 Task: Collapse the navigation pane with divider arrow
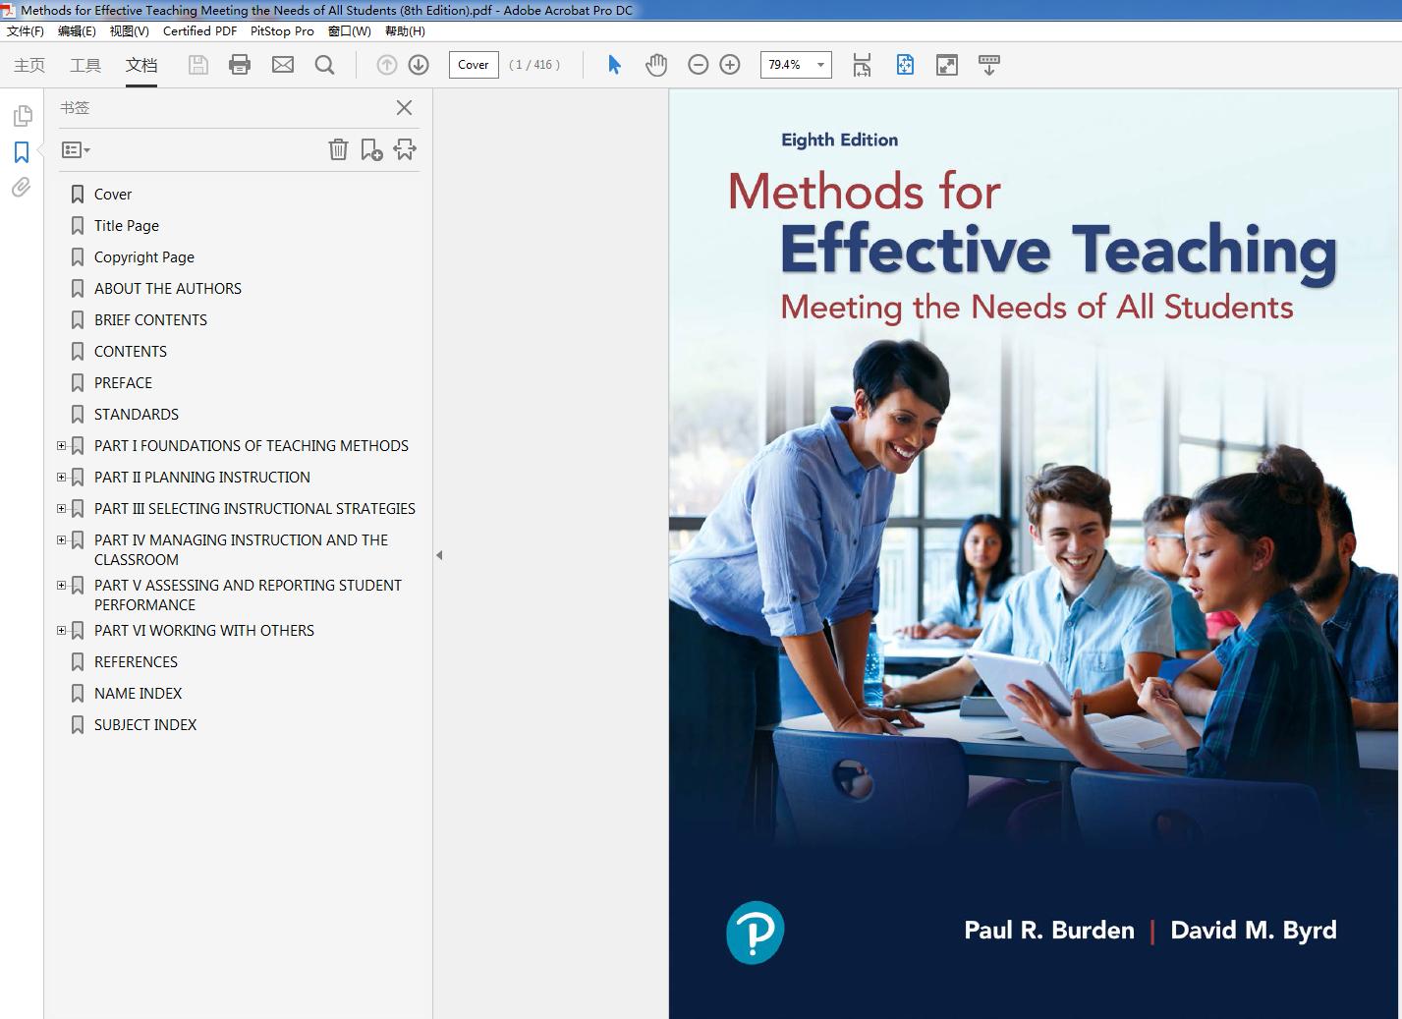pyautogui.click(x=439, y=555)
